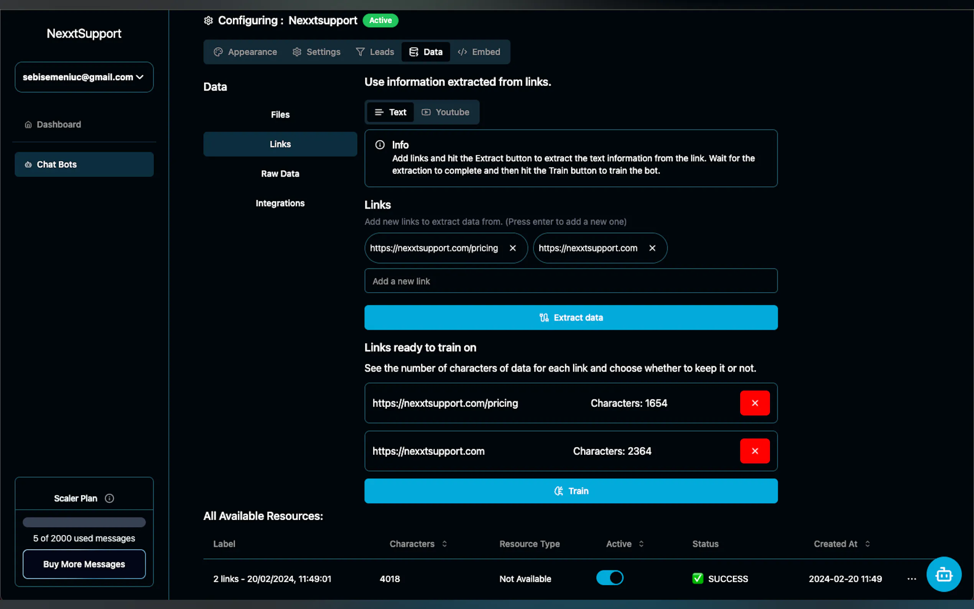The image size is (974, 609).
Task: Click the Buy More Messages button
Action: click(84, 564)
